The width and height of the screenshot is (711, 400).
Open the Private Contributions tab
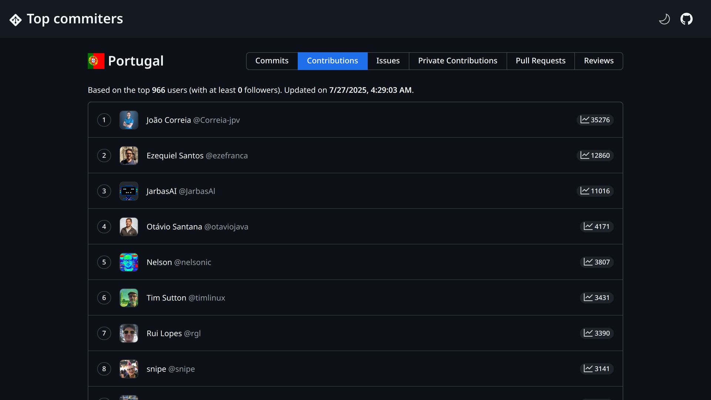pyautogui.click(x=457, y=61)
